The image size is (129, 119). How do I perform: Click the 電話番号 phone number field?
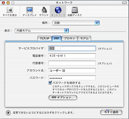[72, 56]
